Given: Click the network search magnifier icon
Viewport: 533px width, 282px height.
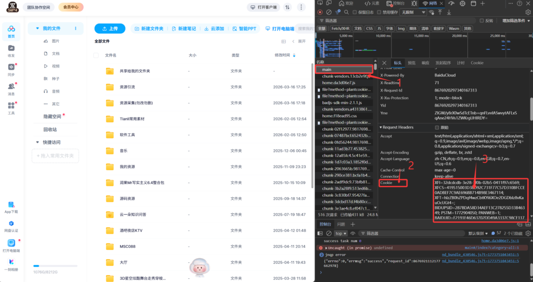Looking at the screenshot, I should [346, 12].
